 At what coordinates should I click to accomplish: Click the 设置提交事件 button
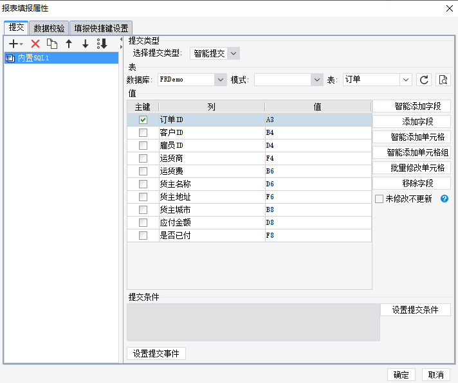pos(156,353)
